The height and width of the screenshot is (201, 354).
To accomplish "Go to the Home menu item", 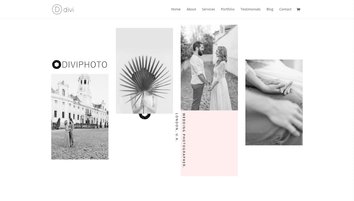I will click(x=176, y=9).
